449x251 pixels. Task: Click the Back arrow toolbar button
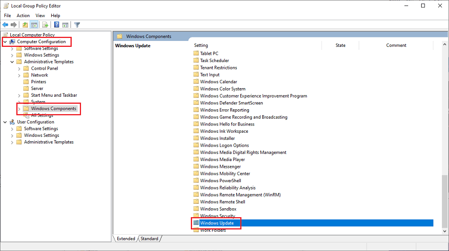pyautogui.click(x=5, y=25)
